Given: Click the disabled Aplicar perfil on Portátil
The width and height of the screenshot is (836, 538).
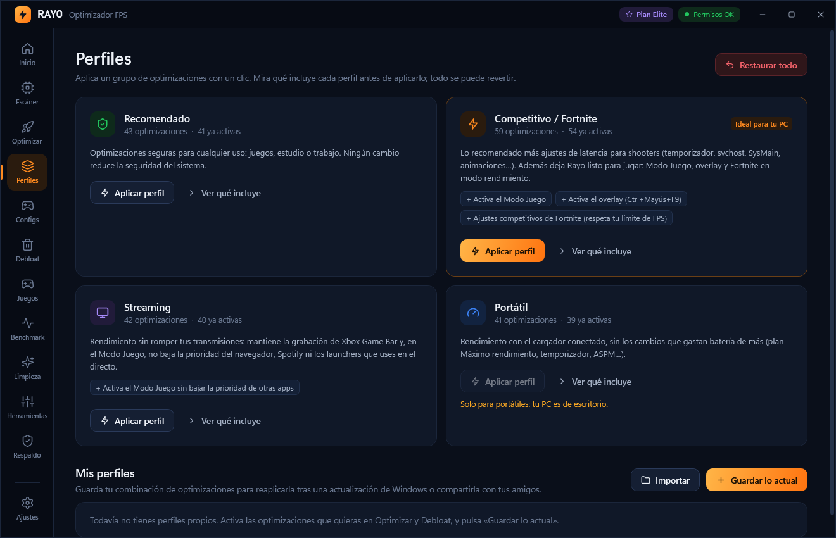Looking at the screenshot, I should click(502, 382).
